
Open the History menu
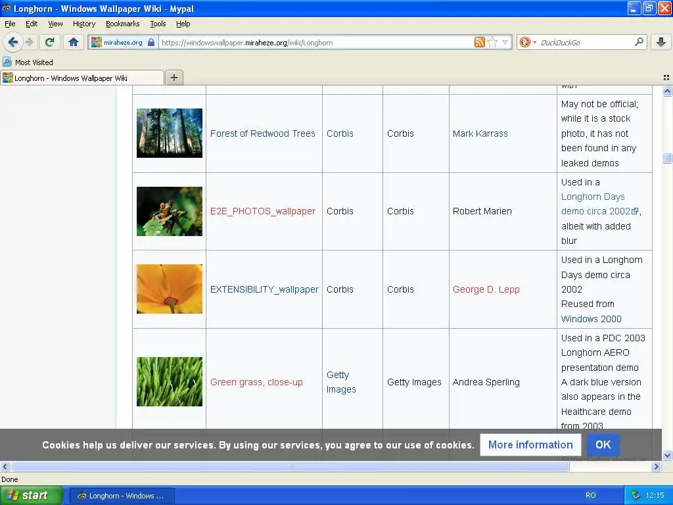84,24
